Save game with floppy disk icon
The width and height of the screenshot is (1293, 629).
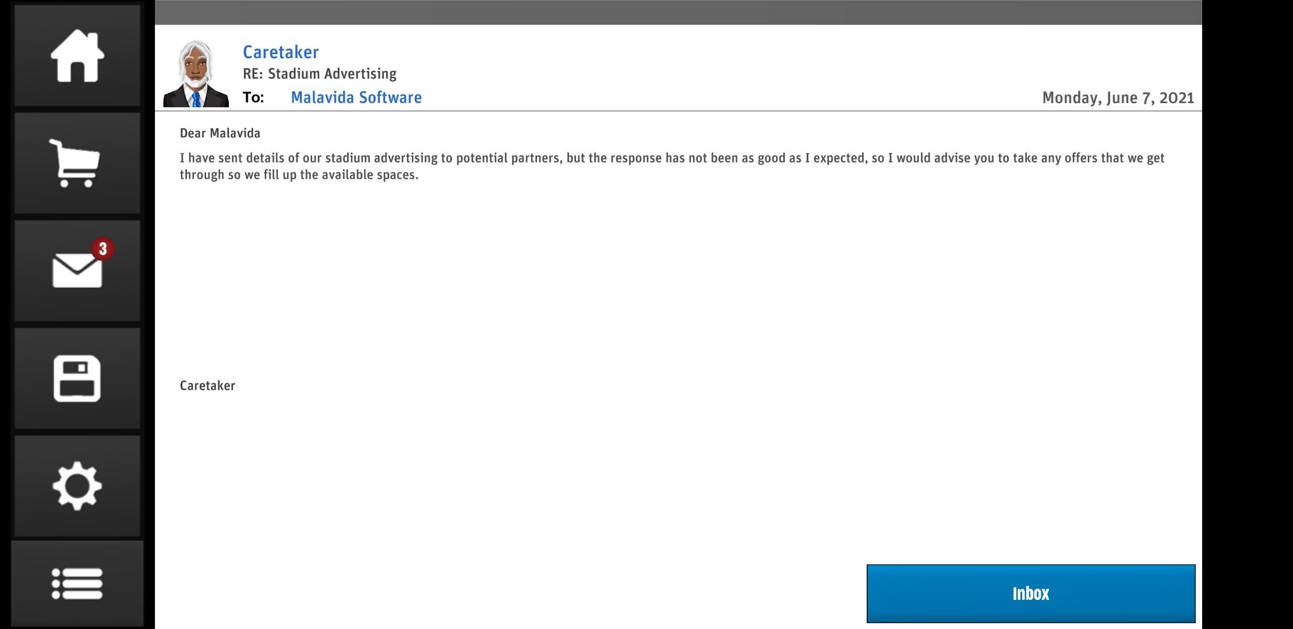pos(77,378)
